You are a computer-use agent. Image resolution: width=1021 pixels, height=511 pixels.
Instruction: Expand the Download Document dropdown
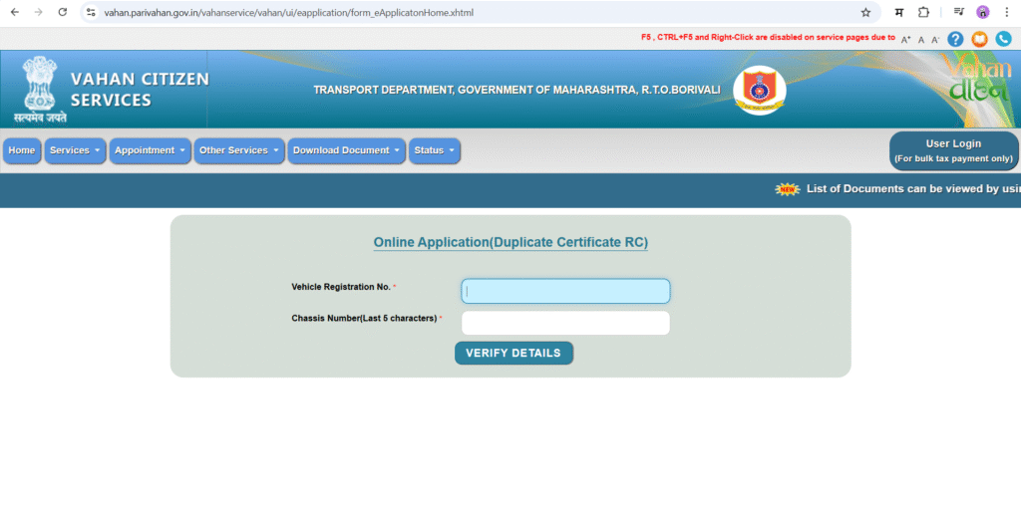tap(347, 150)
